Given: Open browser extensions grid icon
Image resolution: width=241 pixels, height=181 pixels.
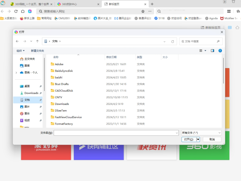Looking at the screenshot, I should pos(229,11).
